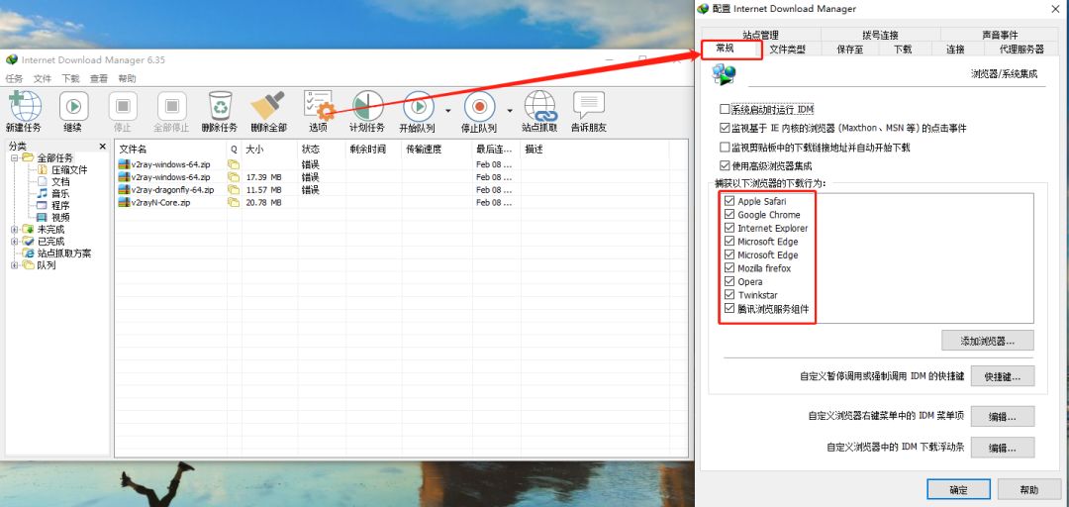Toggle the Mozilla firefox checkbox
This screenshot has height=507, width=1069.
[729, 268]
